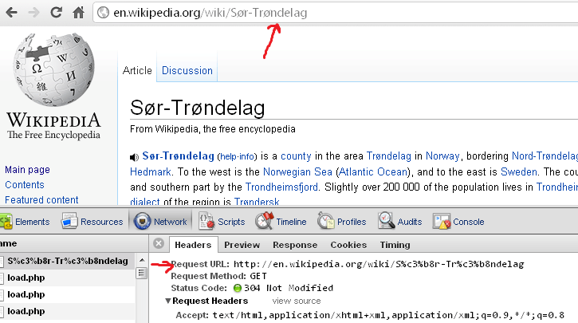Follow the info link beside pronunciation

(246, 156)
